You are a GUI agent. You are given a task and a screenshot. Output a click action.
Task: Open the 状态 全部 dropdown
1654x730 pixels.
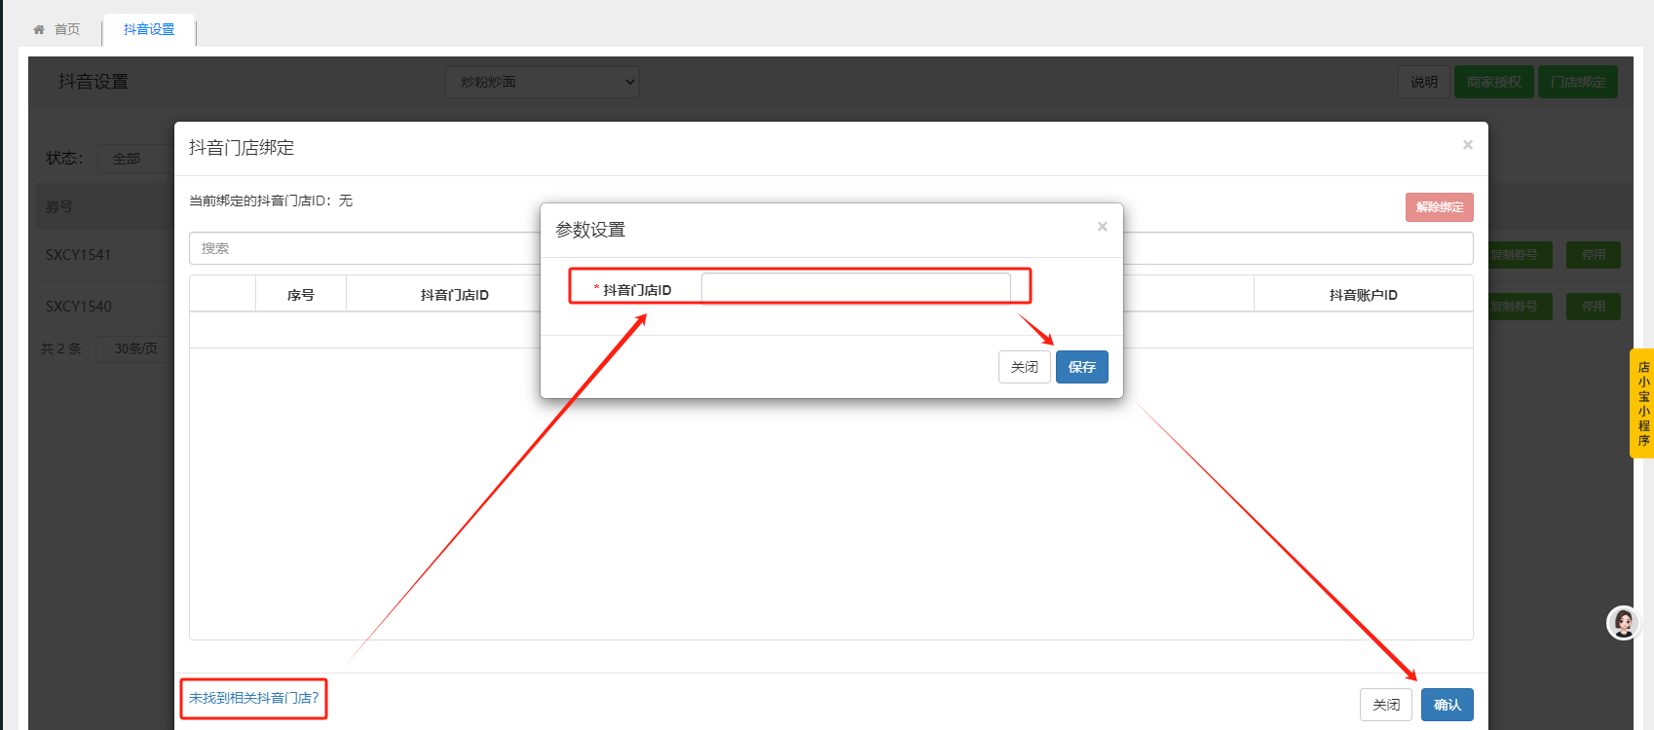point(135,159)
